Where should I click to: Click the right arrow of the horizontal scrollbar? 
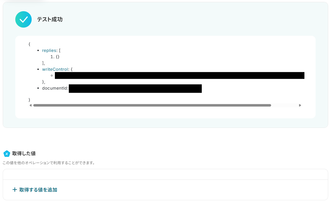tap(300, 105)
